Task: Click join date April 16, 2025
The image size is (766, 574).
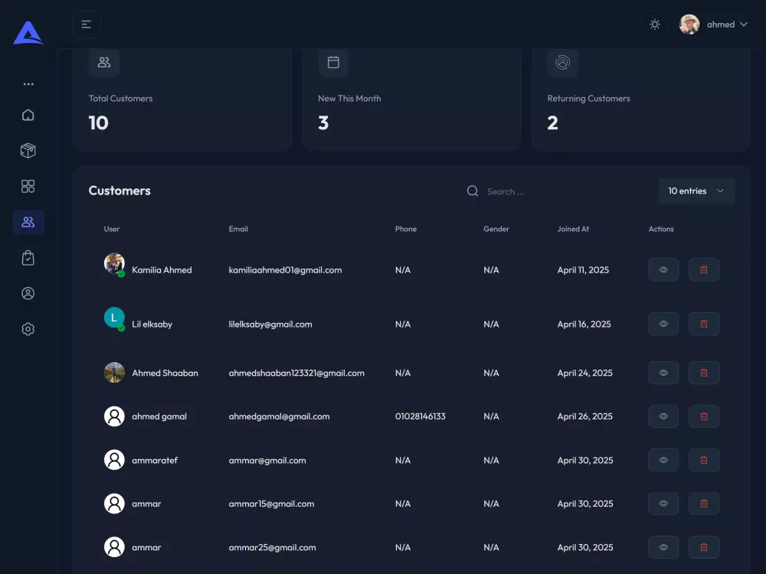Action: [x=584, y=324]
